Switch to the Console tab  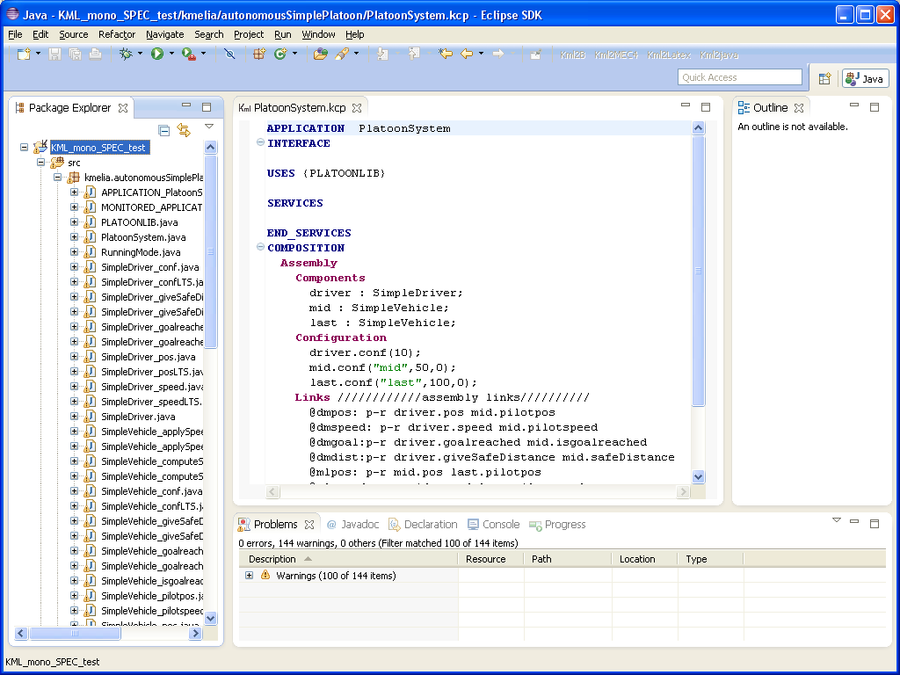click(x=493, y=525)
